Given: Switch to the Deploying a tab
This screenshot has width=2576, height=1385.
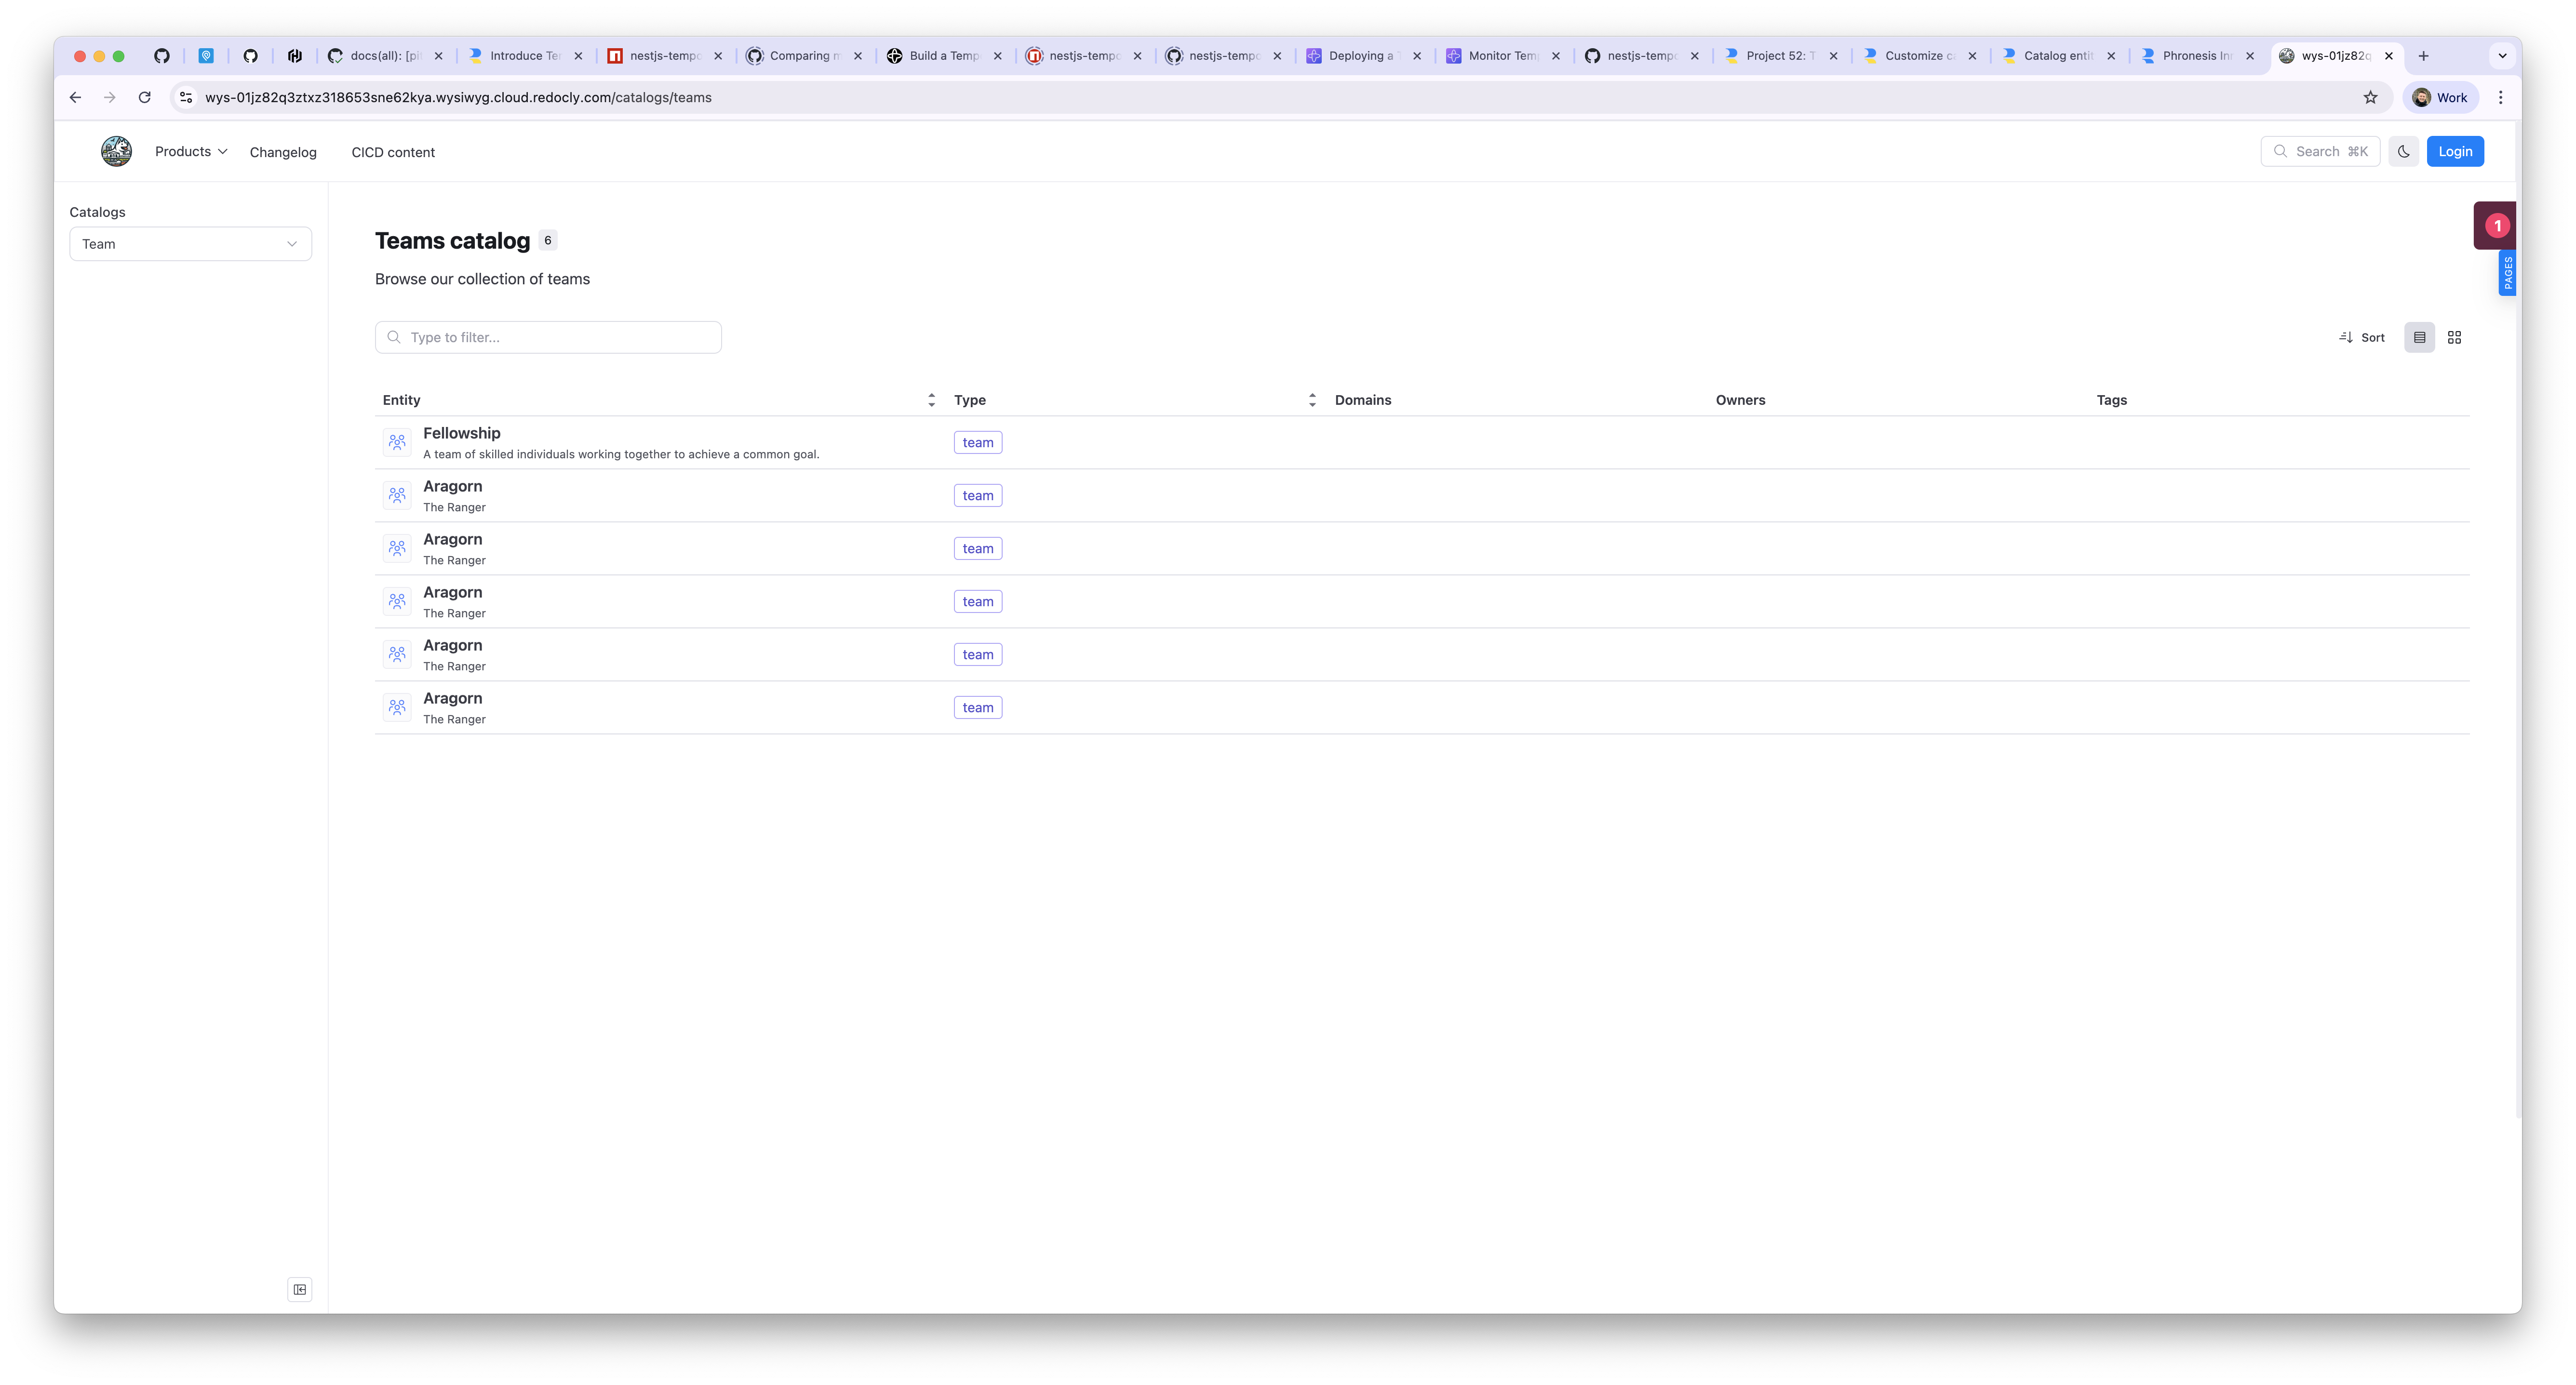Looking at the screenshot, I should 1363,56.
